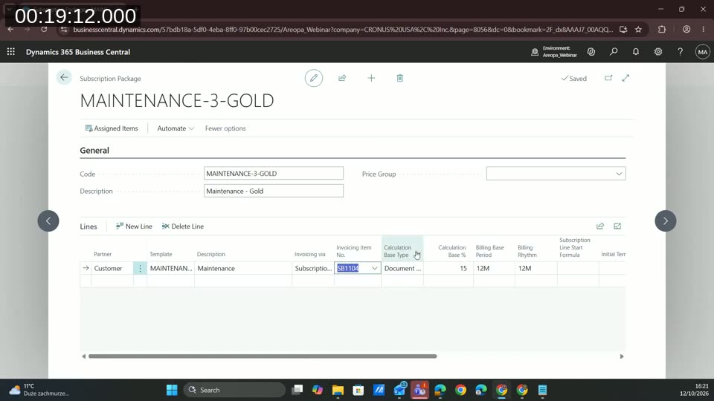Expand Invoicing Item No. dropdown arrow
Viewport: 714px width, 401px height.
[374, 268]
